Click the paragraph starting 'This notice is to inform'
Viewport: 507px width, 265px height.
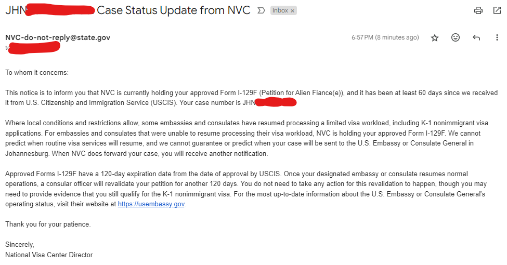coord(251,98)
